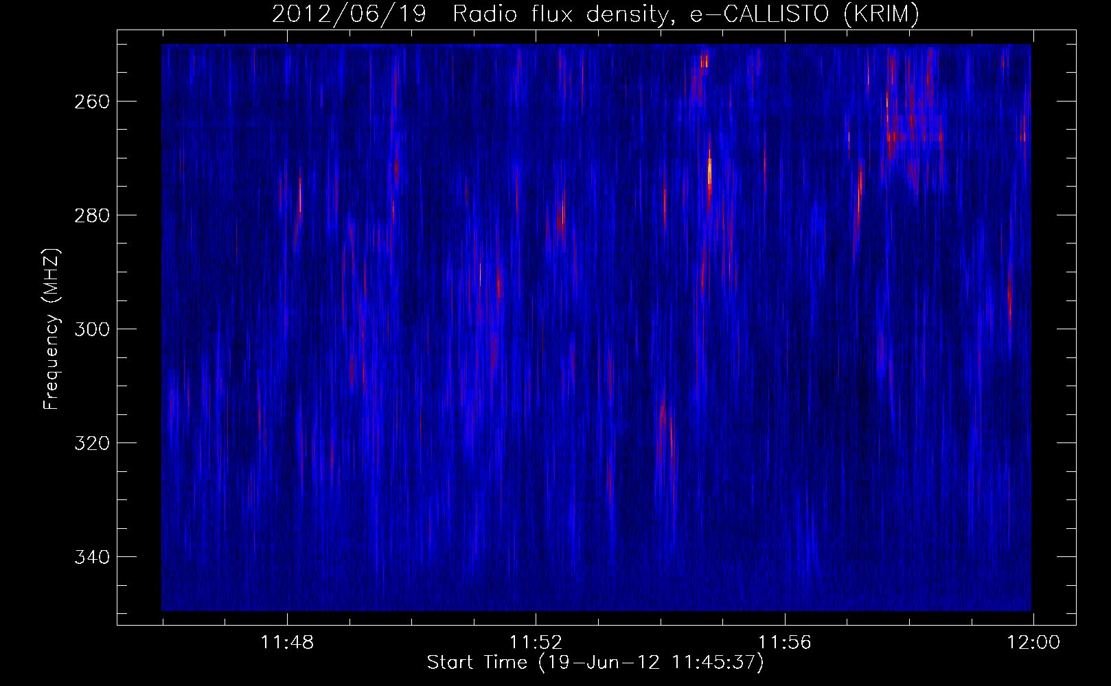Select the 280 frequency axis label
Viewport: 1111px width, 686px height.
point(91,215)
